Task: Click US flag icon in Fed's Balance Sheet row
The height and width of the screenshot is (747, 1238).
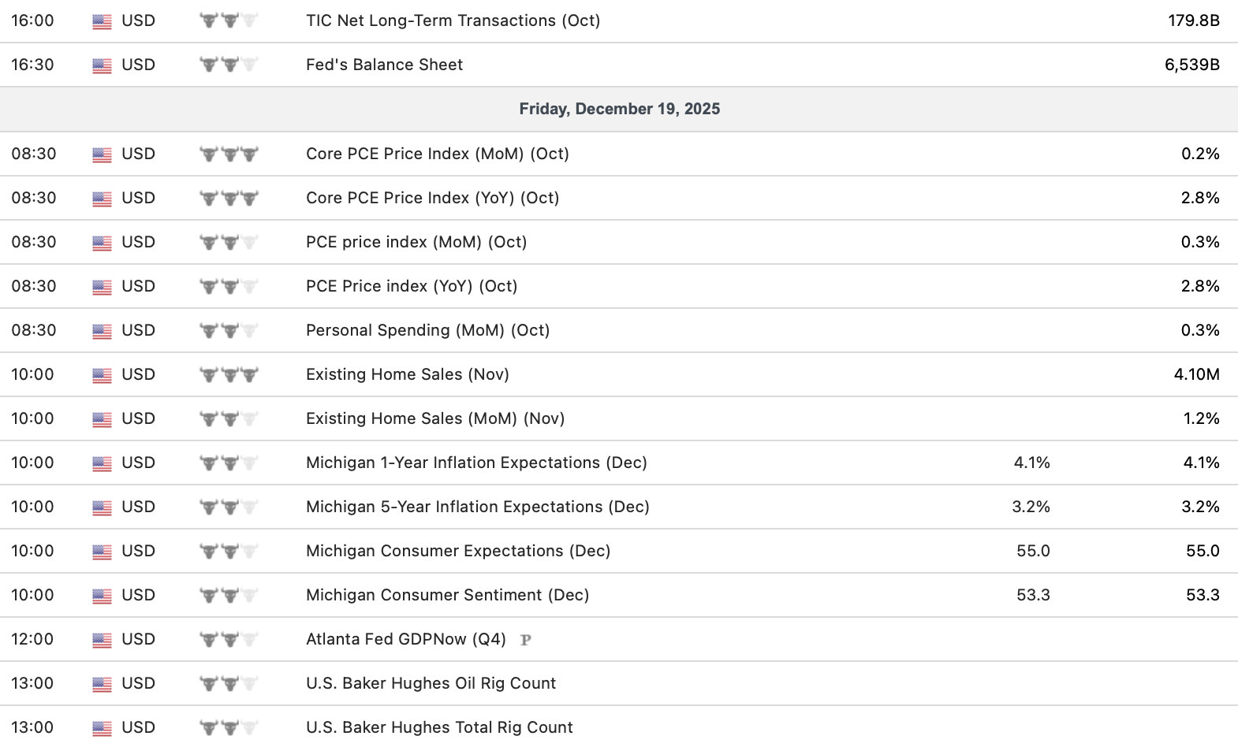Action: 102,65
